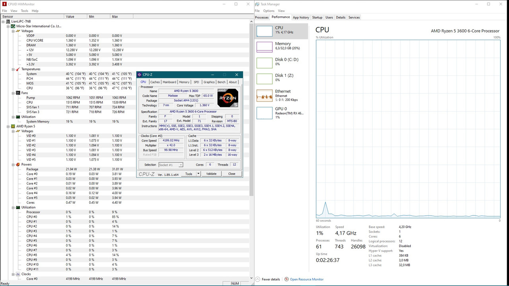Click the Fewer details text label
Screen dimensions: 509x286
271,279
